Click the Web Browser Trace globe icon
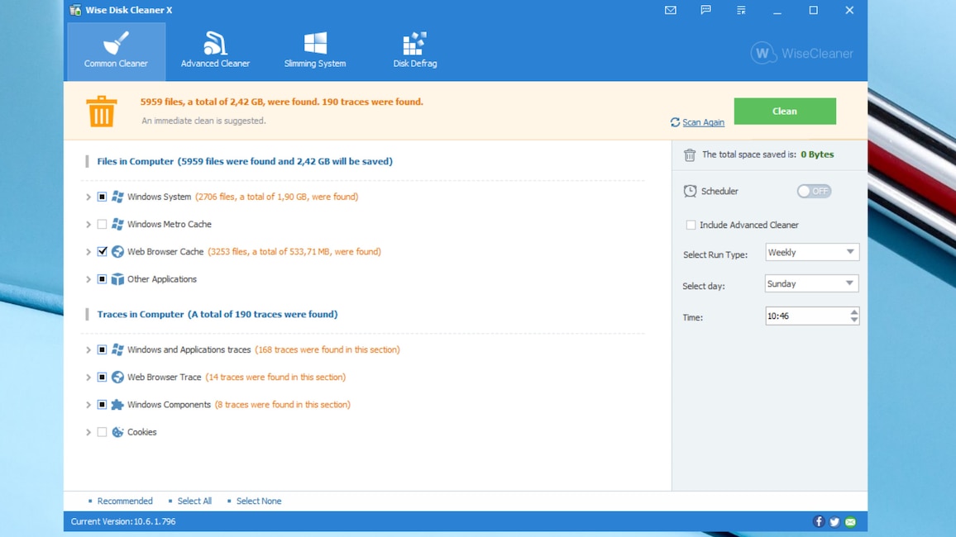This screenshot has height=537, width=956. click(117, 377)
